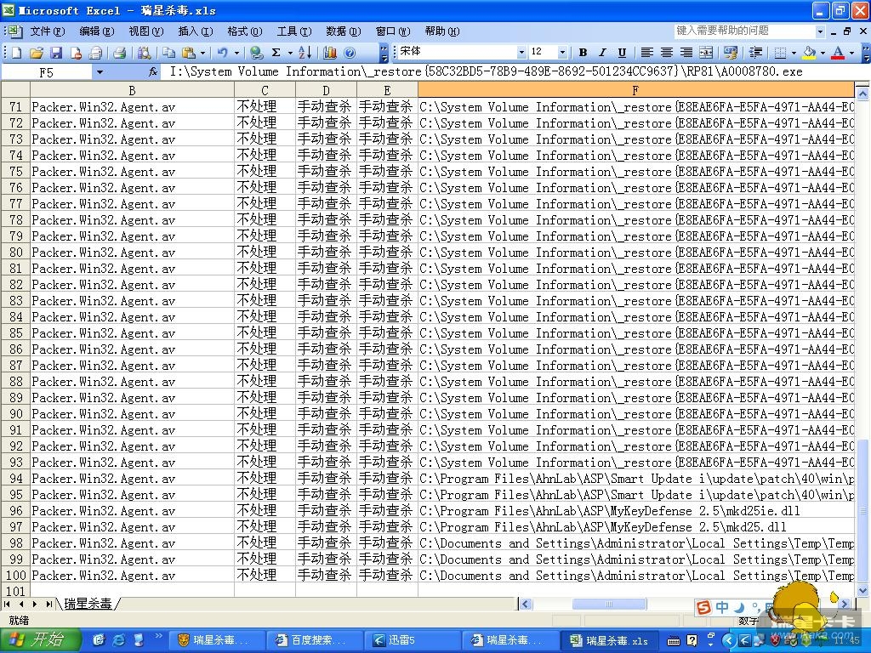Image resolution: width=871 pixels, height=653 pixels.
Task: Click the Sogou input method S icon
Action: click(x=703, y=607)
